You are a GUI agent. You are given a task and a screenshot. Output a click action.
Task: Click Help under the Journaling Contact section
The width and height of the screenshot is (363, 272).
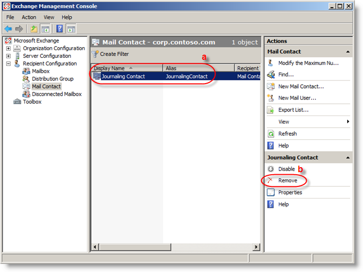[283, 205]
